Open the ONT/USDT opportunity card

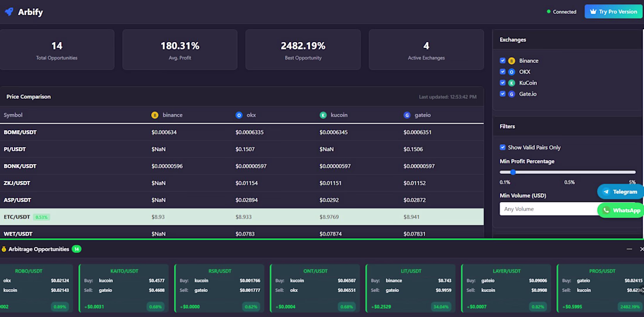(x=315, y=289)
